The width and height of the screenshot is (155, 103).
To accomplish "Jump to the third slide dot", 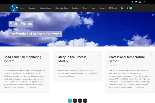I will pos(80,44).
